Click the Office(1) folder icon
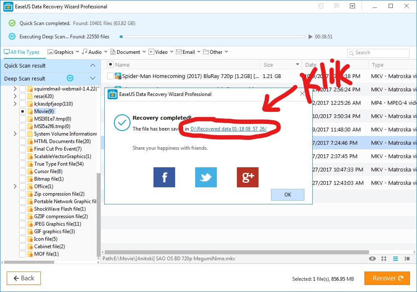Viewport: 417px width, 292px height. [30, 186]
